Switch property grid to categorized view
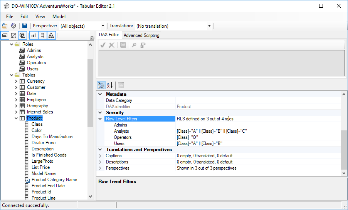348x210 pixels. click(x=101, y=85)
